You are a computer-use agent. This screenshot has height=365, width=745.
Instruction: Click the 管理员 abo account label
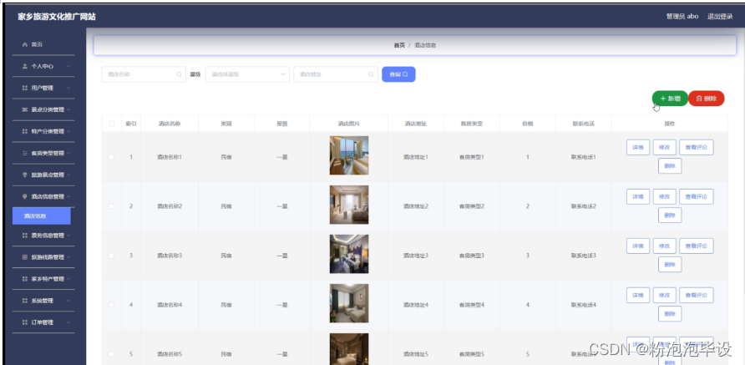[x=682, y=16]
